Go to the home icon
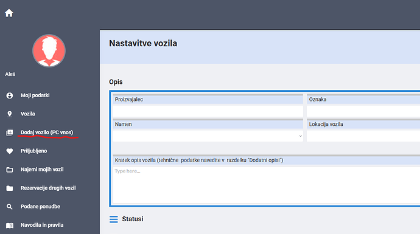The image size is (420, 234). [x=9, y=13]
